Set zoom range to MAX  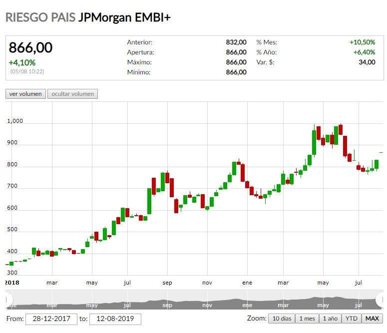pyautogui.click(x=372, y=319)
